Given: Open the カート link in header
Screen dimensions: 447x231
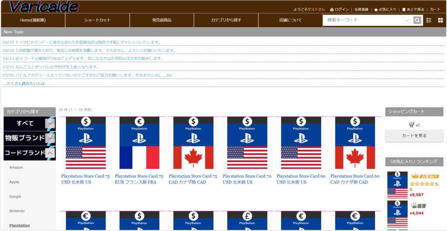Looking at the screenshot, I should 435,10.
